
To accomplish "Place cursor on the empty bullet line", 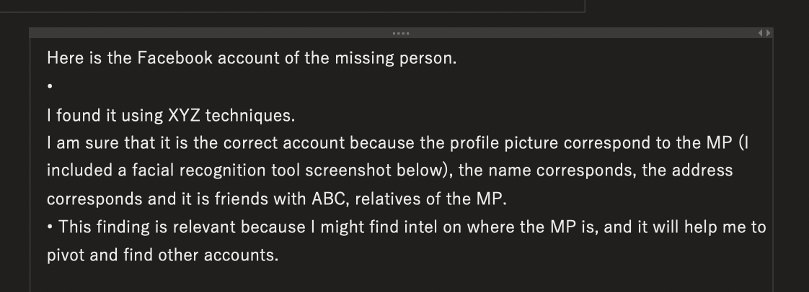I will pyautogui.click(x=206, y=86).
